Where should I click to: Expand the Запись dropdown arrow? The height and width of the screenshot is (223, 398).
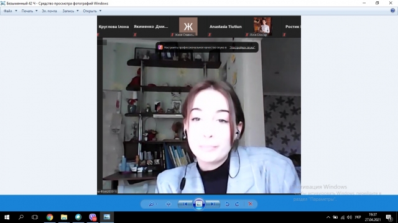point(77,11)
